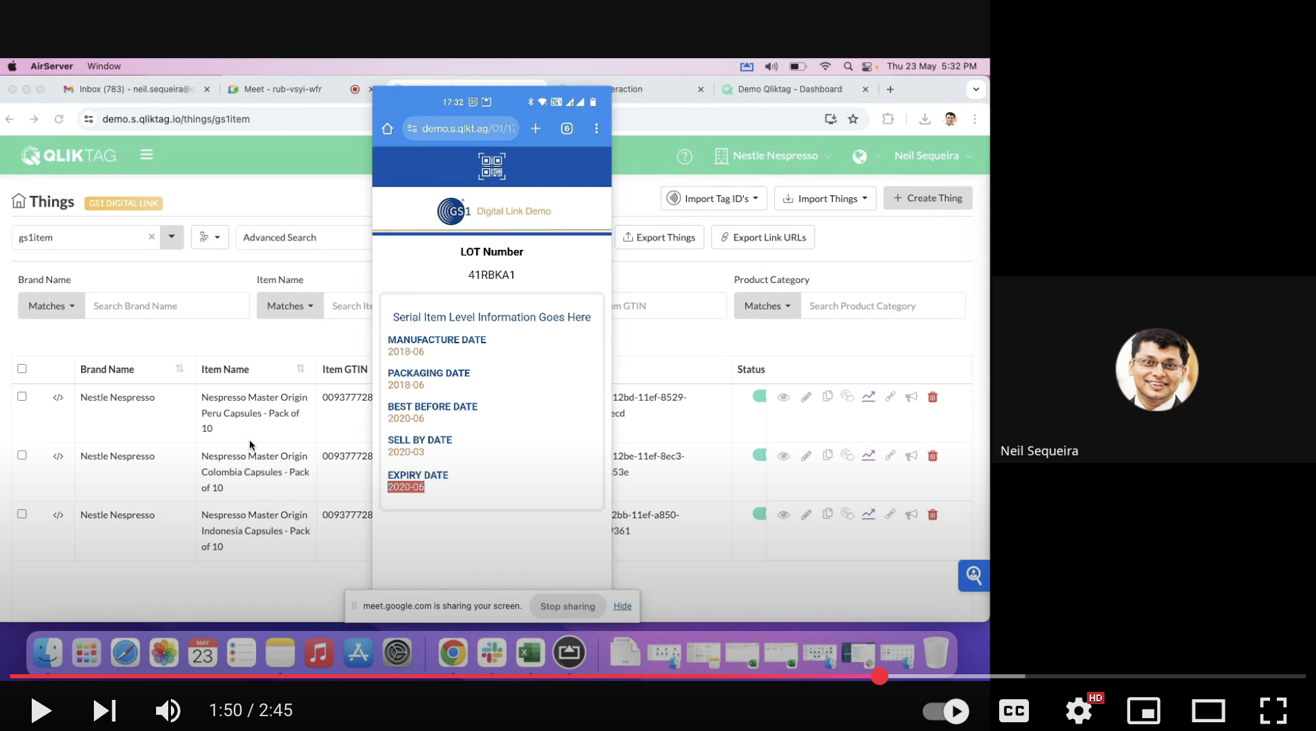The image size is (1316, 731).
Task: Expand the Import Tag ID's dropdown
Action: pyautogui.click(x=713, y=198)
